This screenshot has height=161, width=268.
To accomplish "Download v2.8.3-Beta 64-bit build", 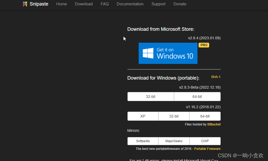I will pyautogui.click(x=197, y=97).
